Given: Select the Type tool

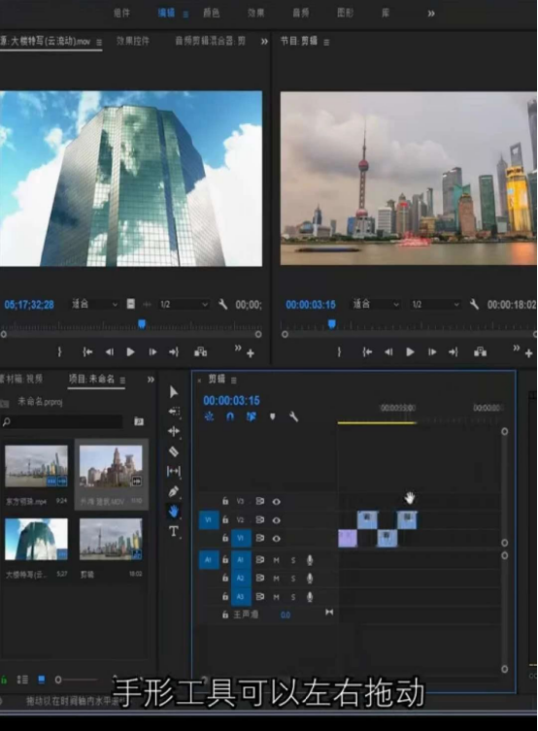Looking at the screenshot, I should [174, 531].
